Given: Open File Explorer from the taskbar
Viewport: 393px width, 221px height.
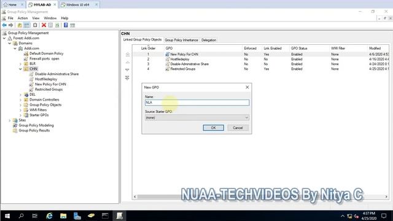Looking at the screenshot, I should (x=63, y=215).
